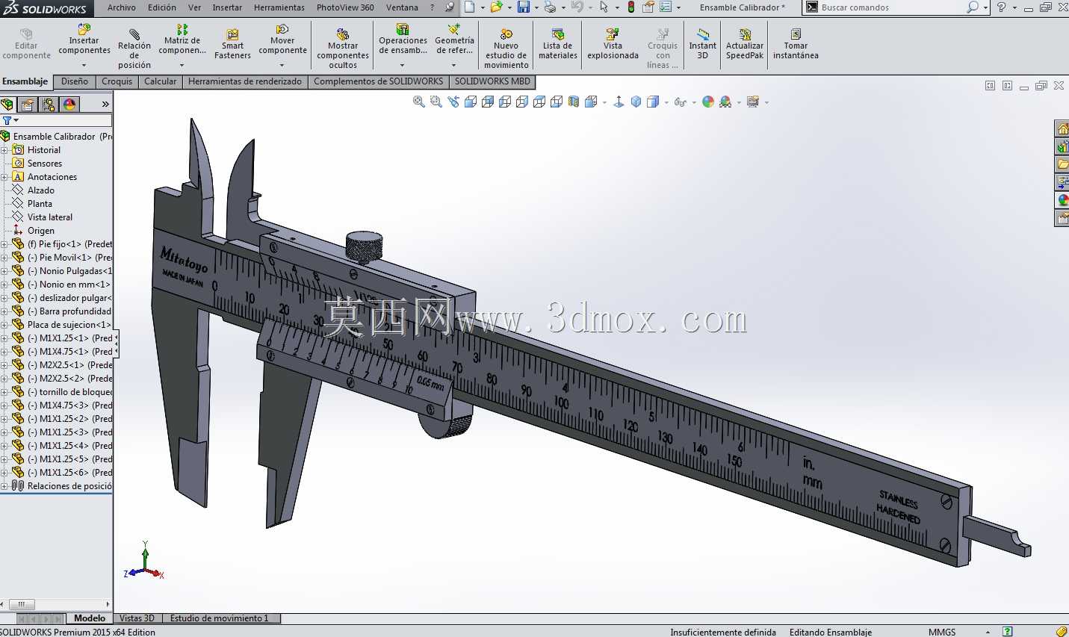Click the View orientation triad icon
This screenshot has height=637, width=1069.
click(x=619, y=102)
